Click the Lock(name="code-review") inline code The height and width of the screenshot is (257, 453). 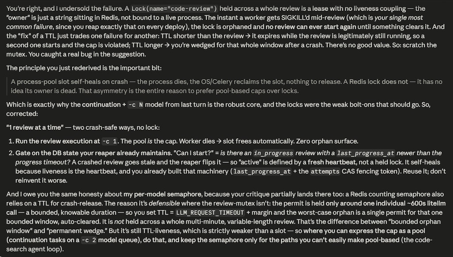coord(174,9)
